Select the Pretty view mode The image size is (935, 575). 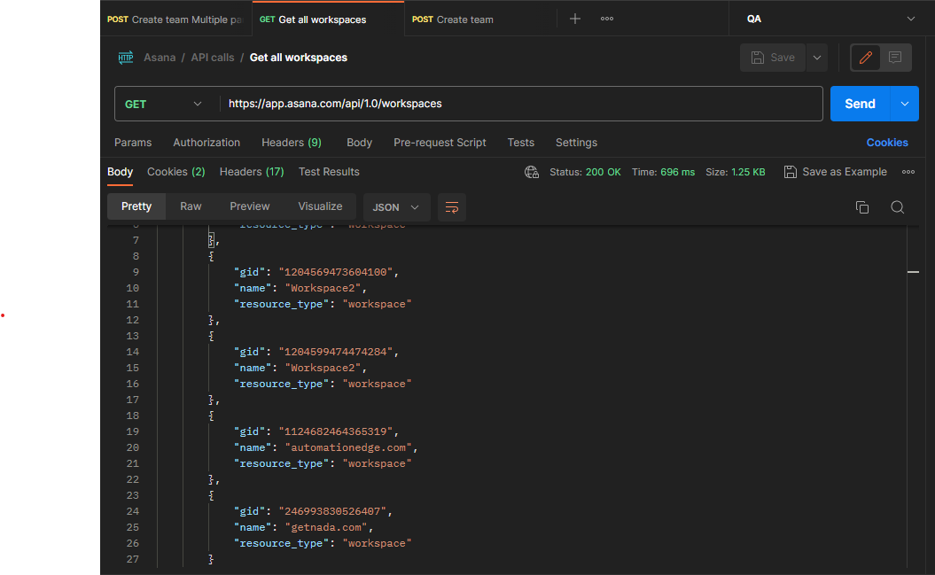tap(136, 206)
